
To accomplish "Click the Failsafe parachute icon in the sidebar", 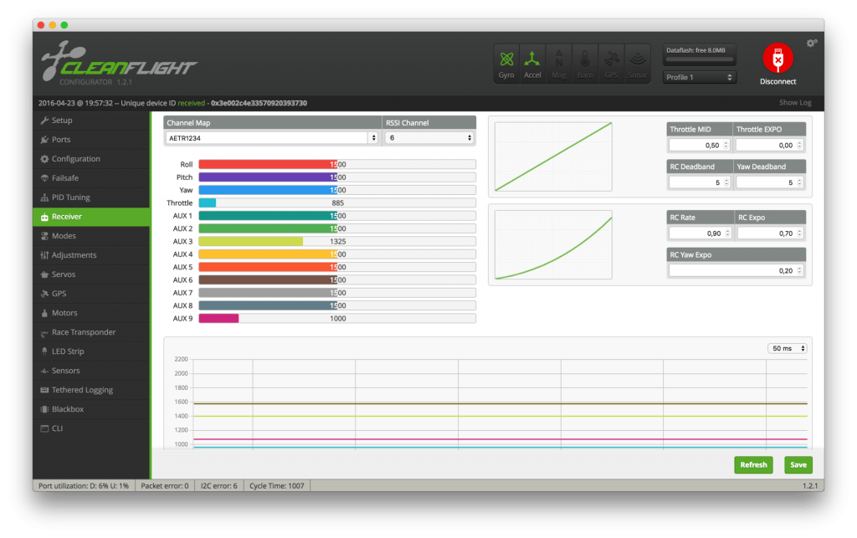I will coord(44,178).
